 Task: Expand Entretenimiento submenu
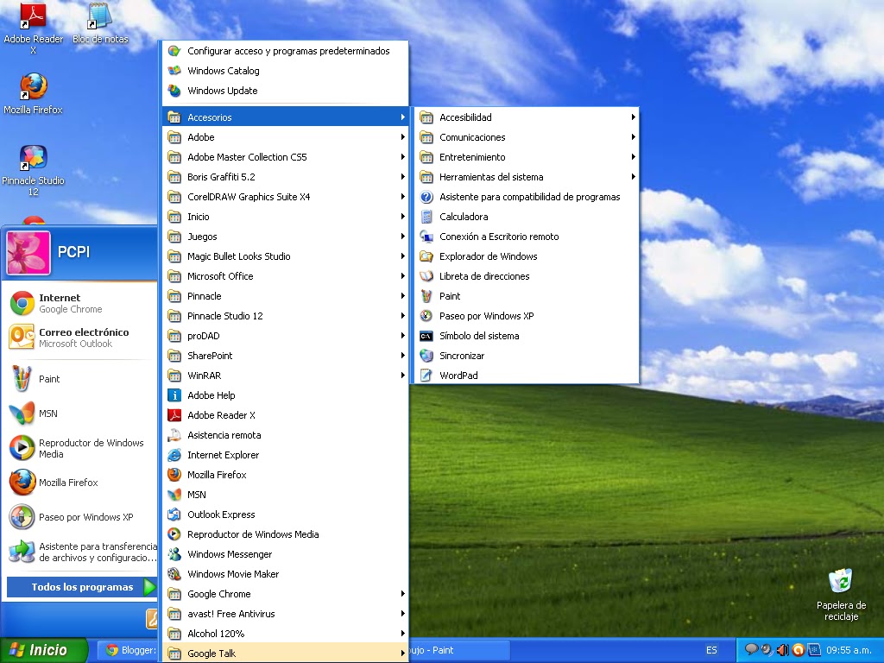click(x=527, y=157)
